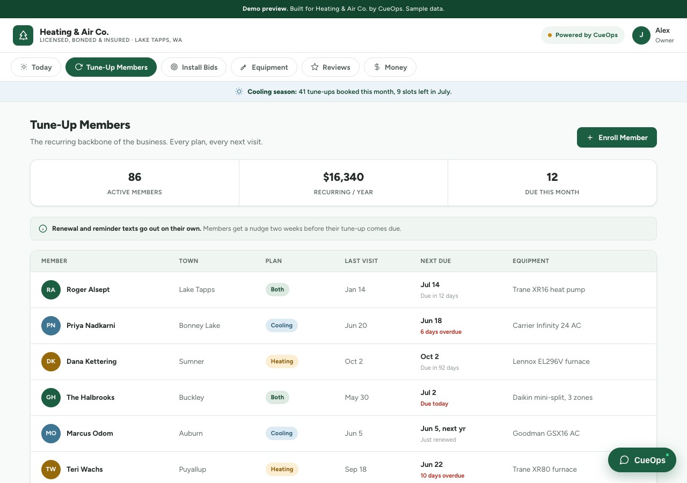Click the Trane XR80 furnace cell
The width and height of the screenshot is (687, 483).
[x=545, y=470]
